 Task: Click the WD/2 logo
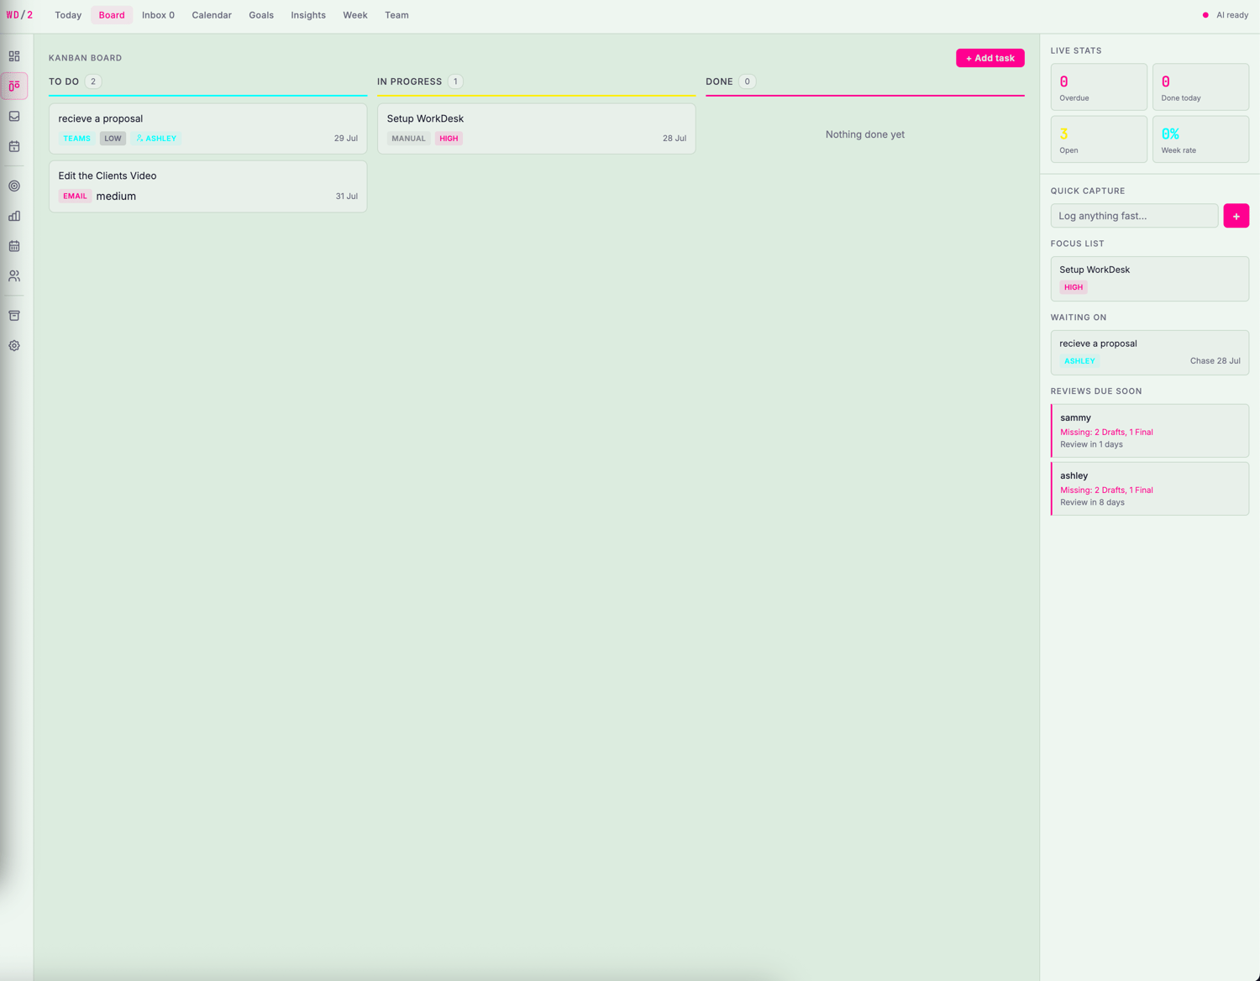19,15
